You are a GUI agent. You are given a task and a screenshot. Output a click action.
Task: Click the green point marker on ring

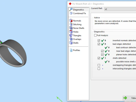(1, 43)
